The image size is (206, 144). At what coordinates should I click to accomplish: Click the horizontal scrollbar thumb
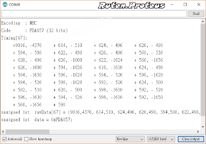pyautogui.click(x=27, y=131)
